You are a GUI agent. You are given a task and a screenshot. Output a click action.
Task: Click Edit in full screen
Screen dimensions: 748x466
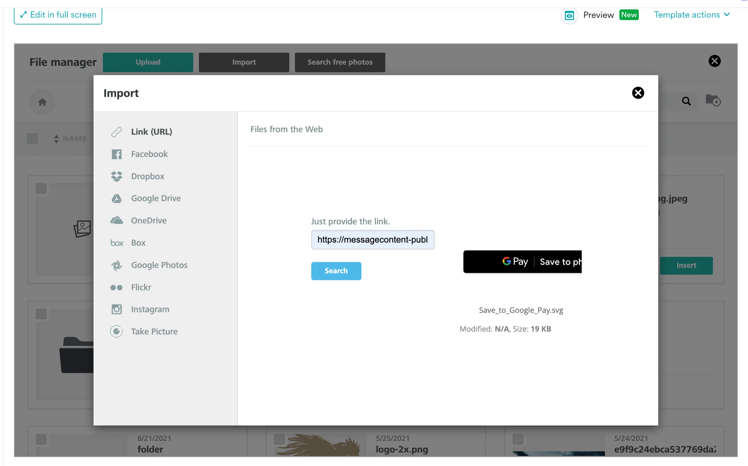pyautogui.click(x=58, y=15)
